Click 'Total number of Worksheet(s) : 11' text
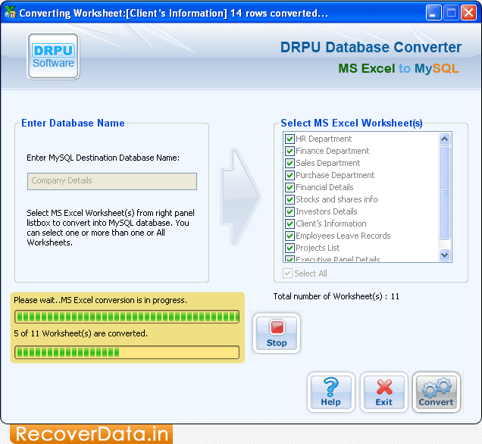 click(336, 296)
